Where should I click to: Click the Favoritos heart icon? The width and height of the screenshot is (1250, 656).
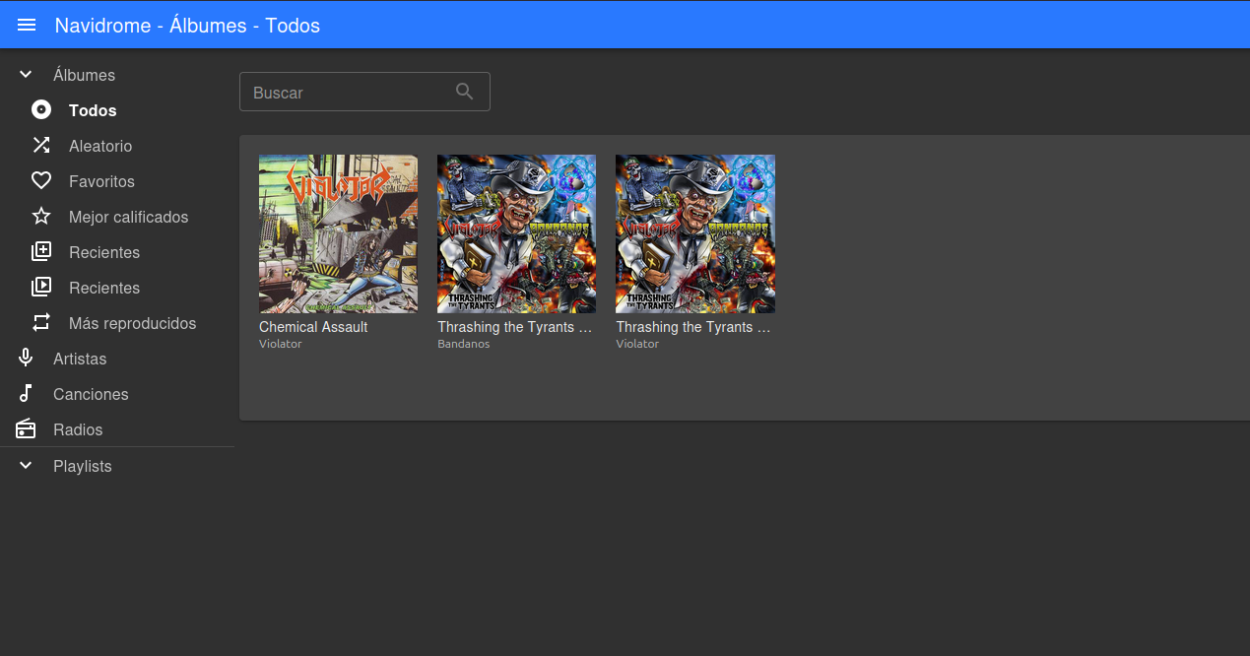click(x=40, y=181)
